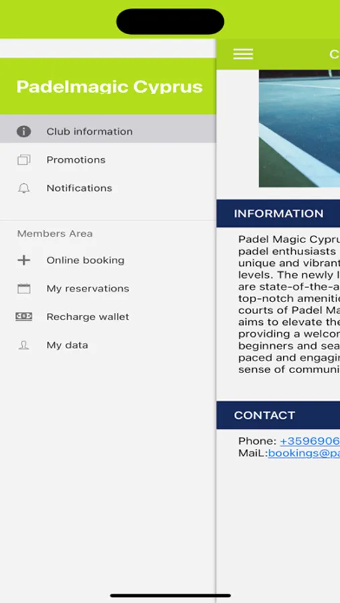Click the Notifications bell icon
The height and width of the screenshot is (603, 340).
click(x=23, y=188)
